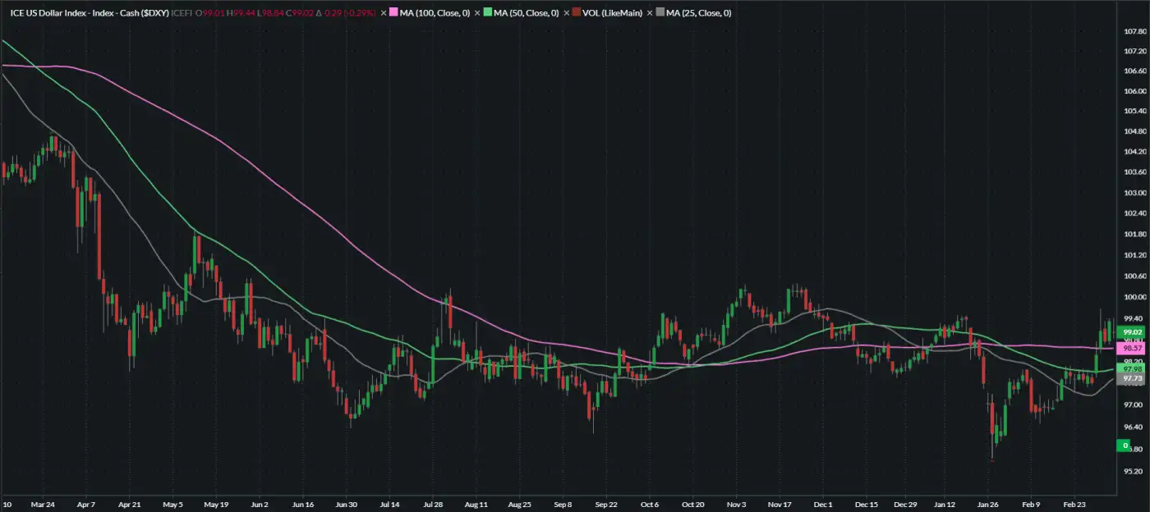Select the MA (100, Close, 0) legend label
This screenshot has width=1150, height=512.
(435, 13)
